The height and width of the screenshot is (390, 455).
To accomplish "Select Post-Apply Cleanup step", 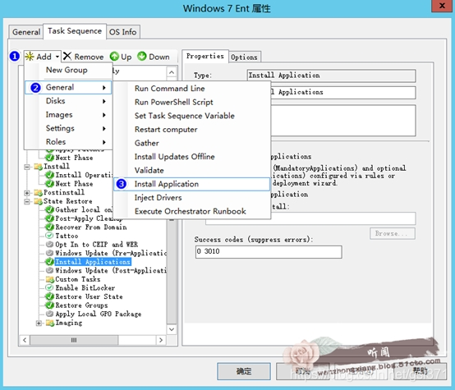I will click(89, 218).
